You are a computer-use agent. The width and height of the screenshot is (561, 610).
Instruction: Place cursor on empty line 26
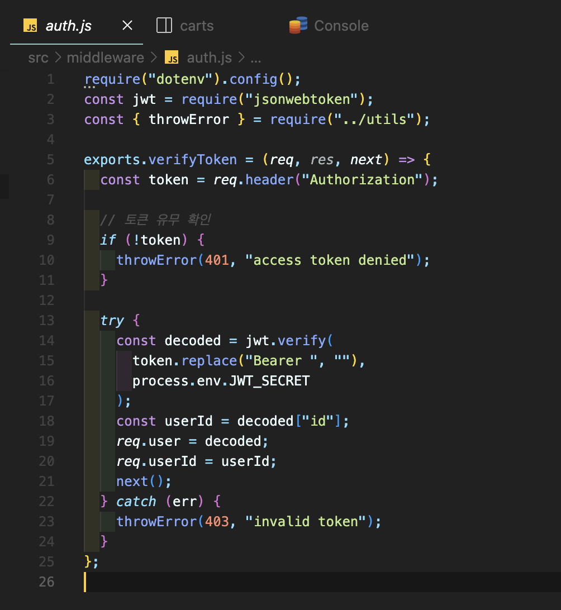pyautogui.click(x=322, y=582)
